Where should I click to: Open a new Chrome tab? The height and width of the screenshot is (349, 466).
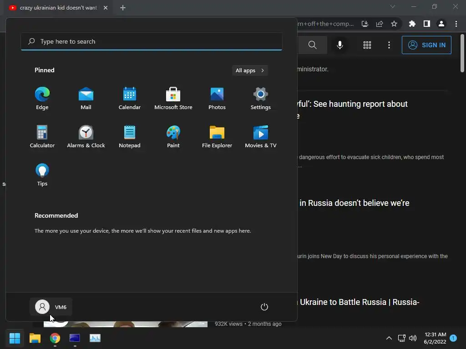click(x=123, y=8)
